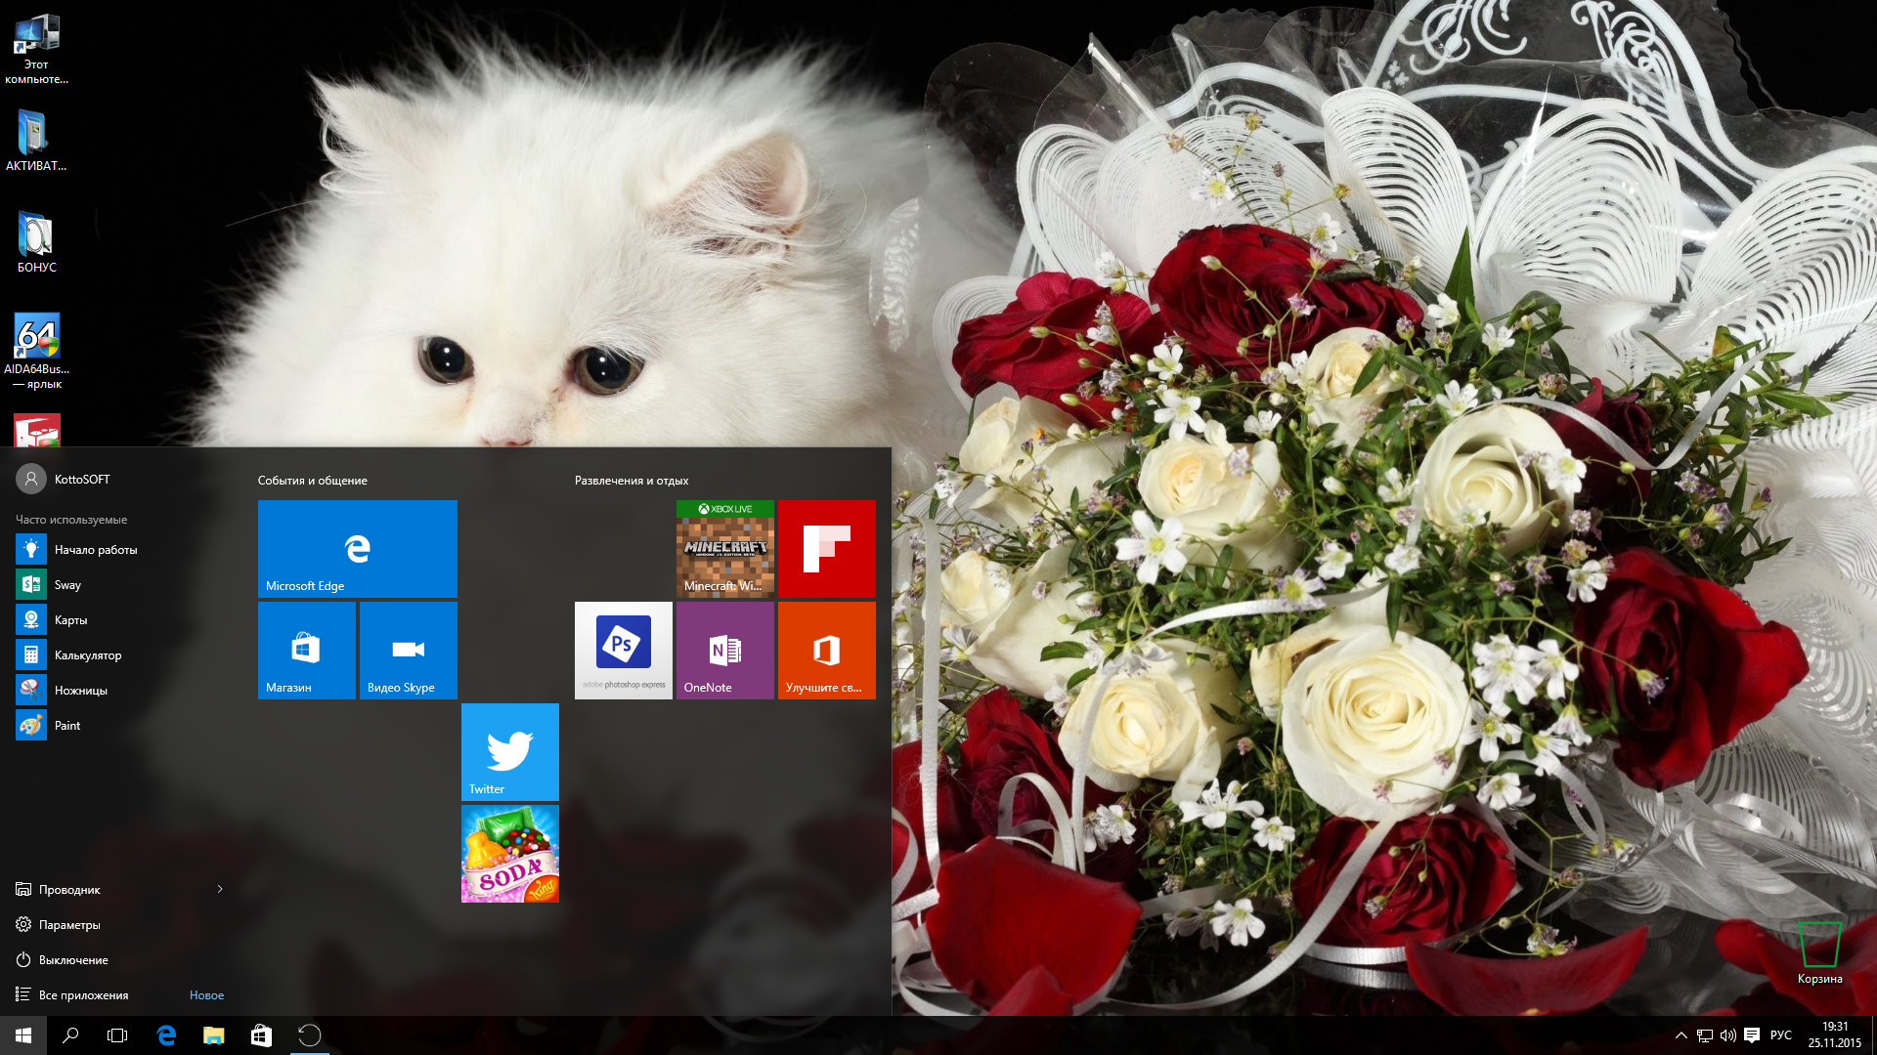Image resolution: width=1877 pixels, height=1055 pixels.
Task: Open the clock showing 19:31
Action: click(x=1835, y=1035)
